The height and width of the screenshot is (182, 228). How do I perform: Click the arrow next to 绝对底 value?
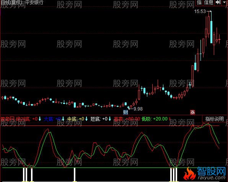tap(40, 119)
